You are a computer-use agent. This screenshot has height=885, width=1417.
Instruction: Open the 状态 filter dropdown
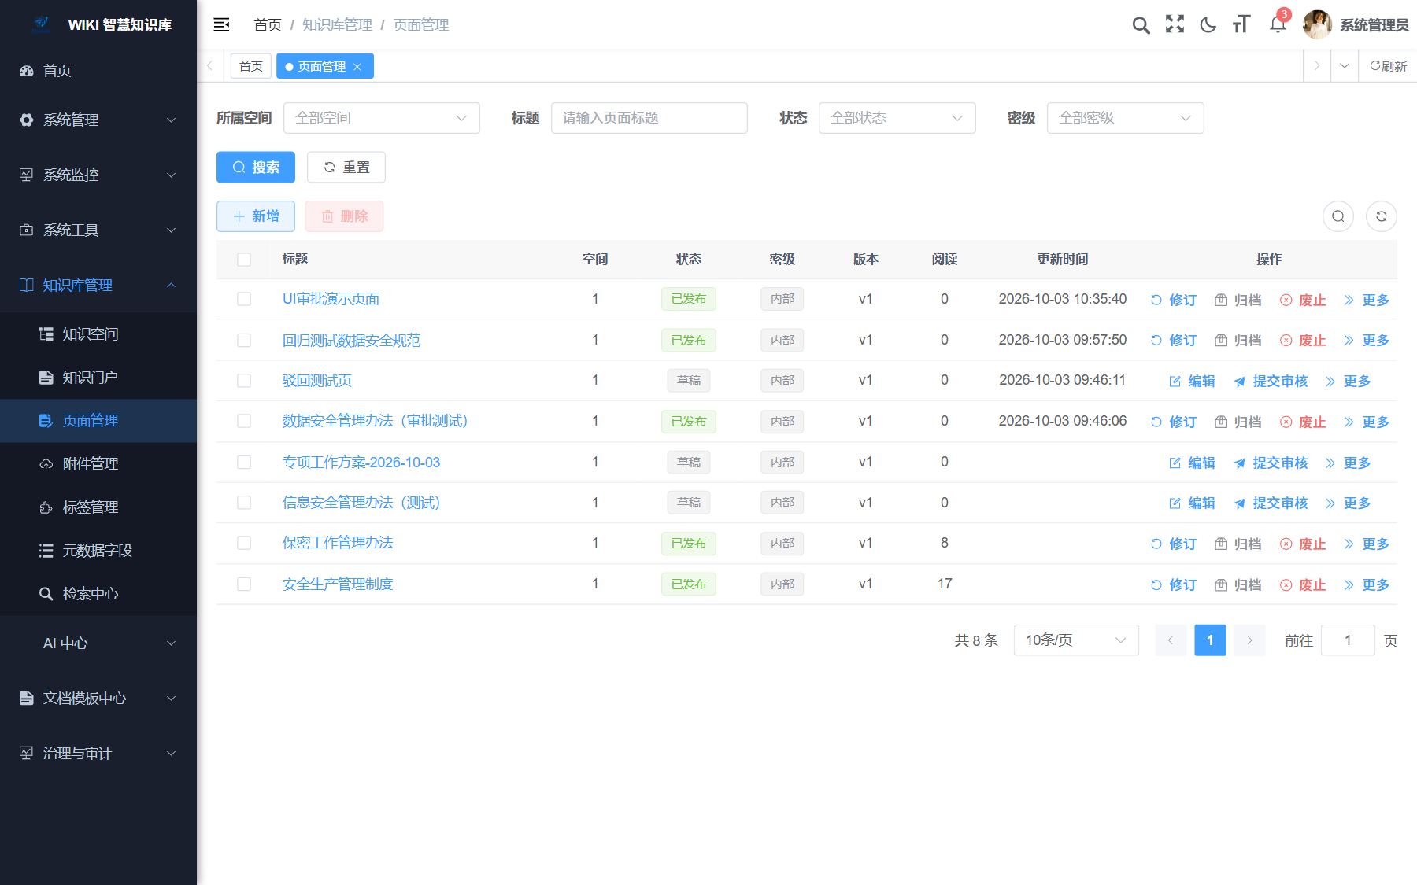click(897, 118)
